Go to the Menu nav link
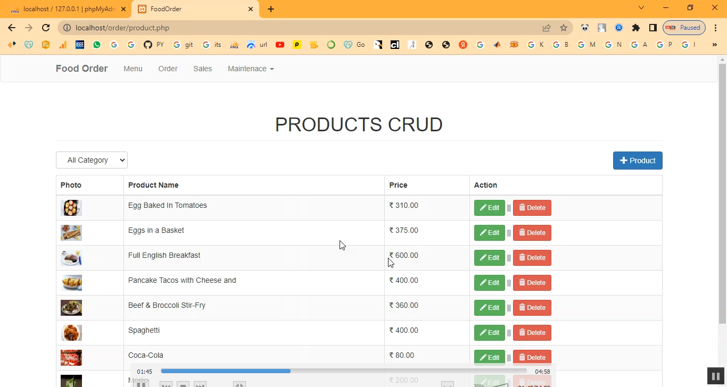Screen dimensions: 727x387 pyautogui.click(x=133, y=69)
